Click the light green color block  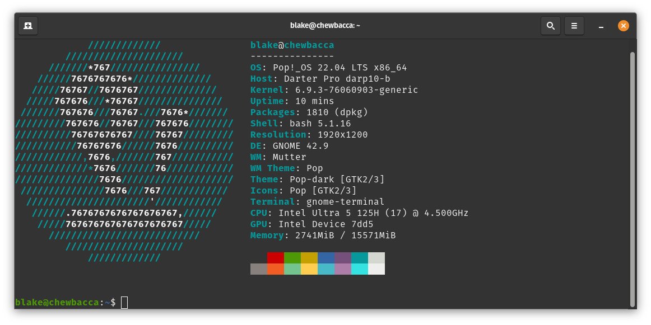click(x=292, y=269)
